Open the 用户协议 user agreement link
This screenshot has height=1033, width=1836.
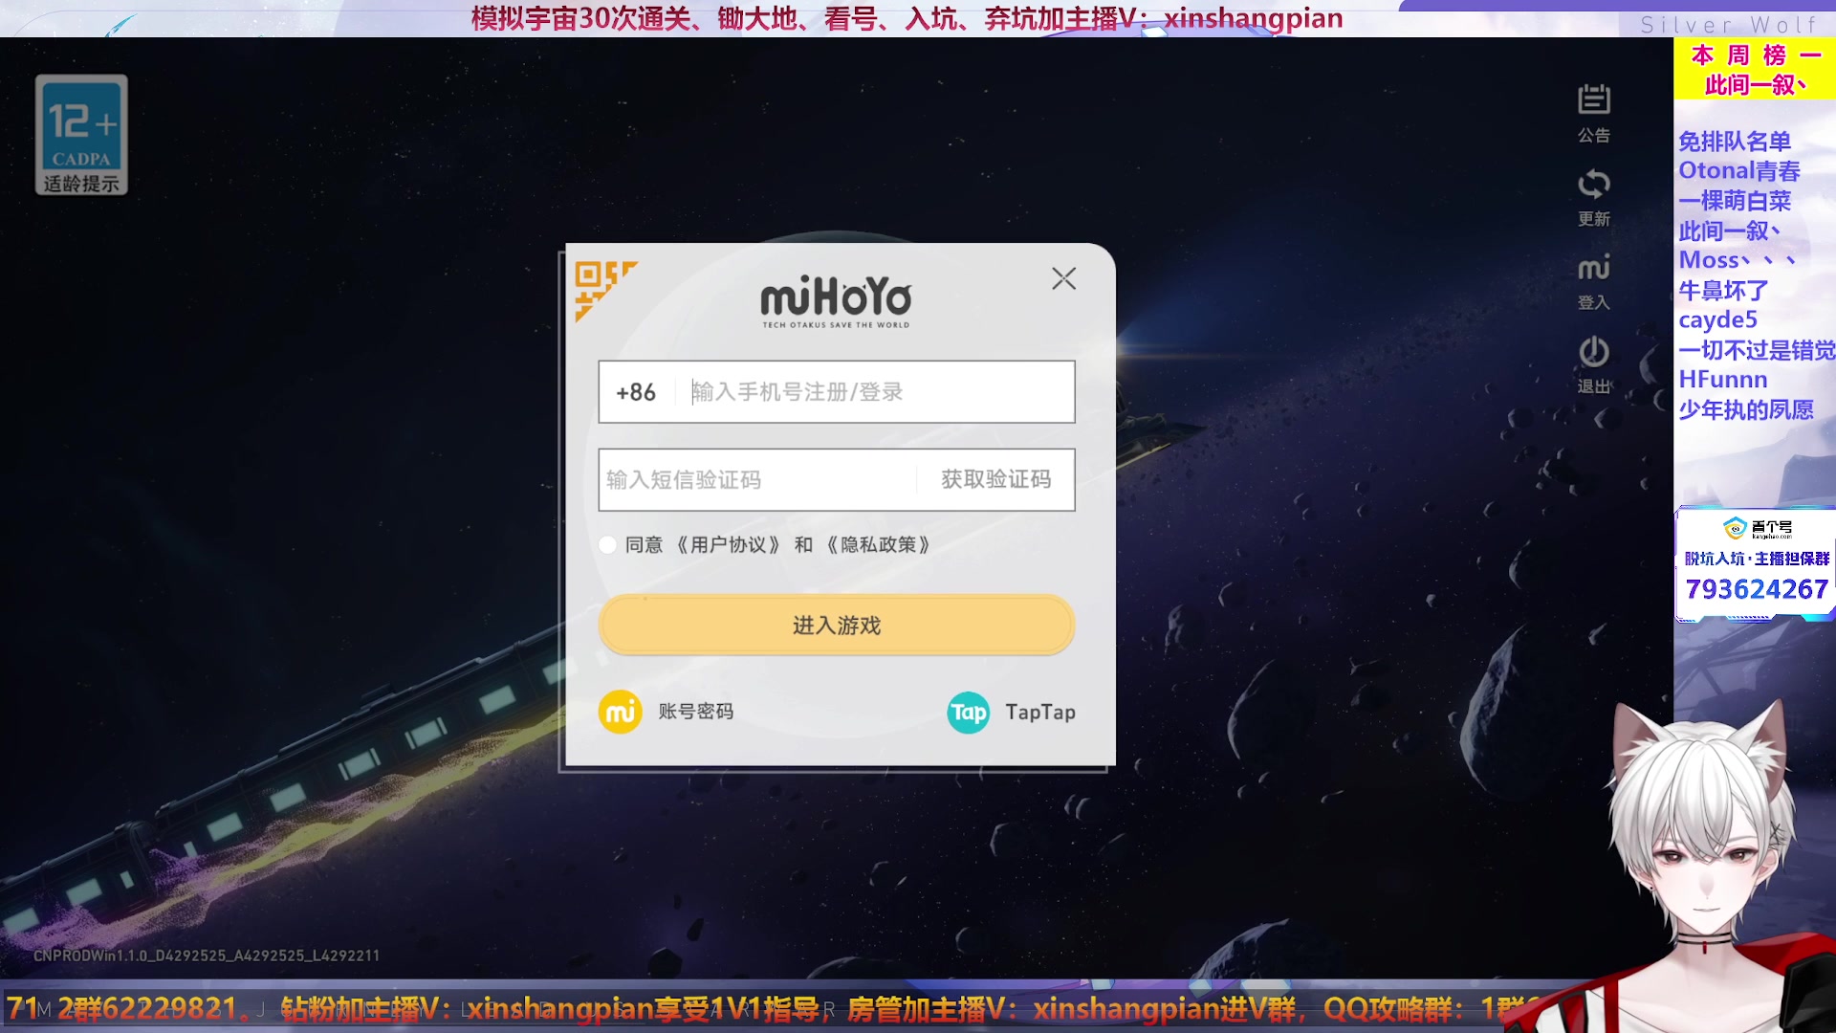(728, 545)
